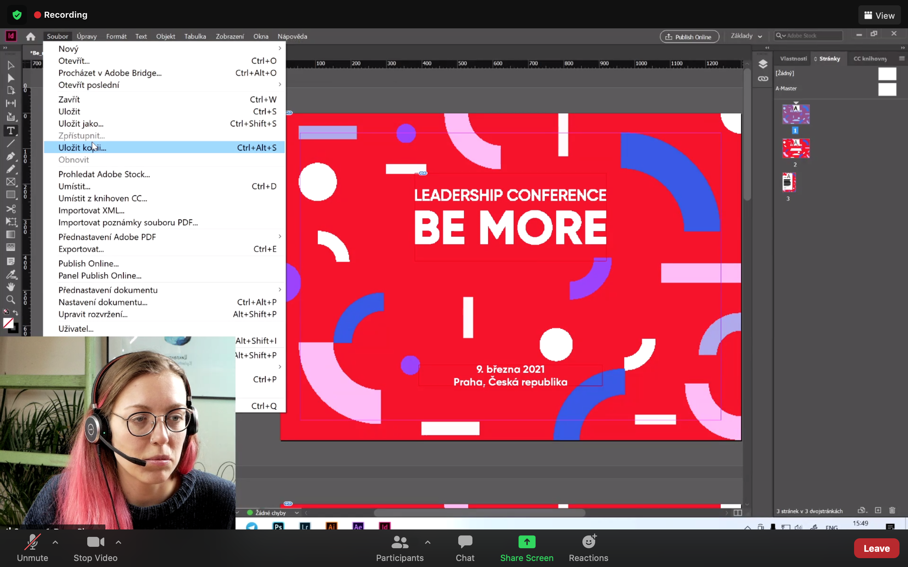
Task: Select the Gradient Swatch tool
Action: [x=11, y=234]
